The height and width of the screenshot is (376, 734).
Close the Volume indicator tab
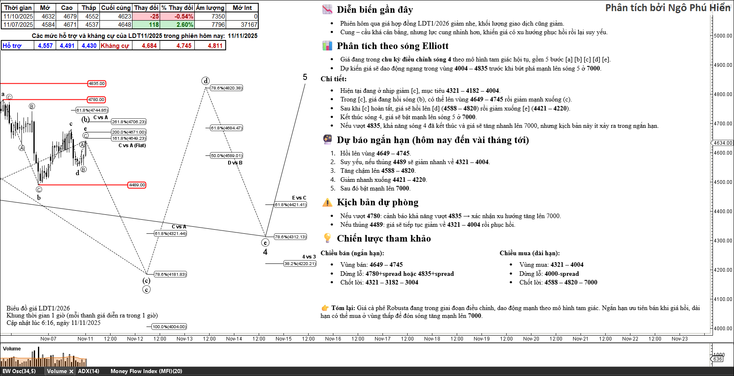(x=71, y=371)
